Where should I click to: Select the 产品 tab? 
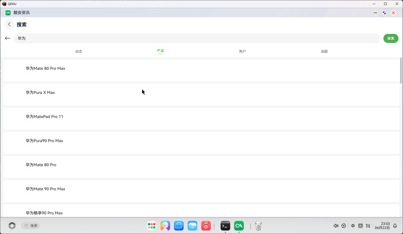point(160,51)
